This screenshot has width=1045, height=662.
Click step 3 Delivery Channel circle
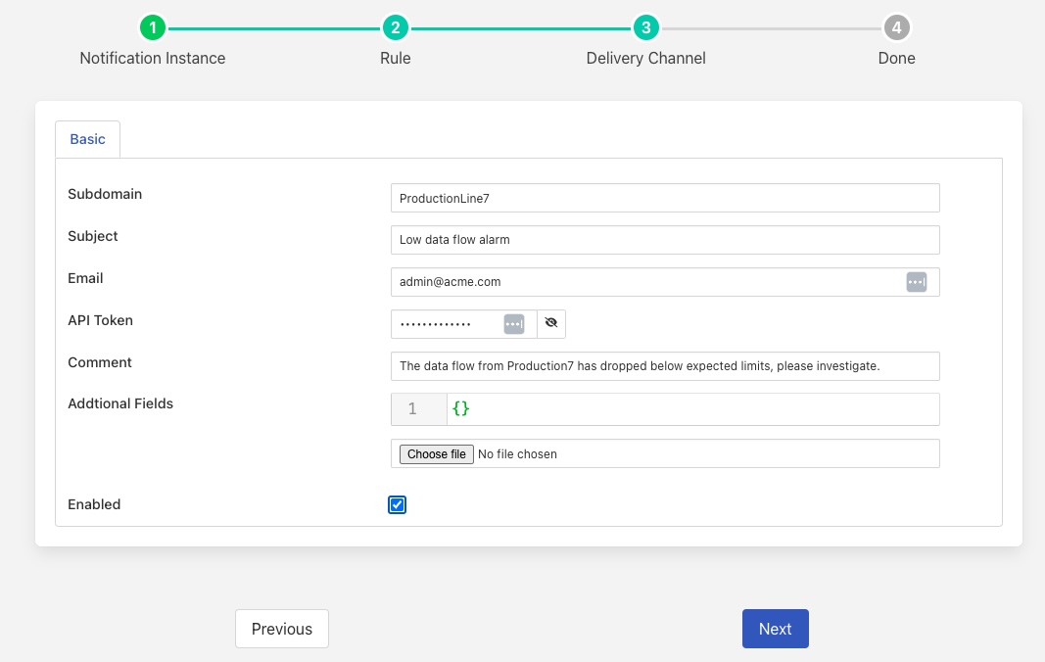coord(645,27)
